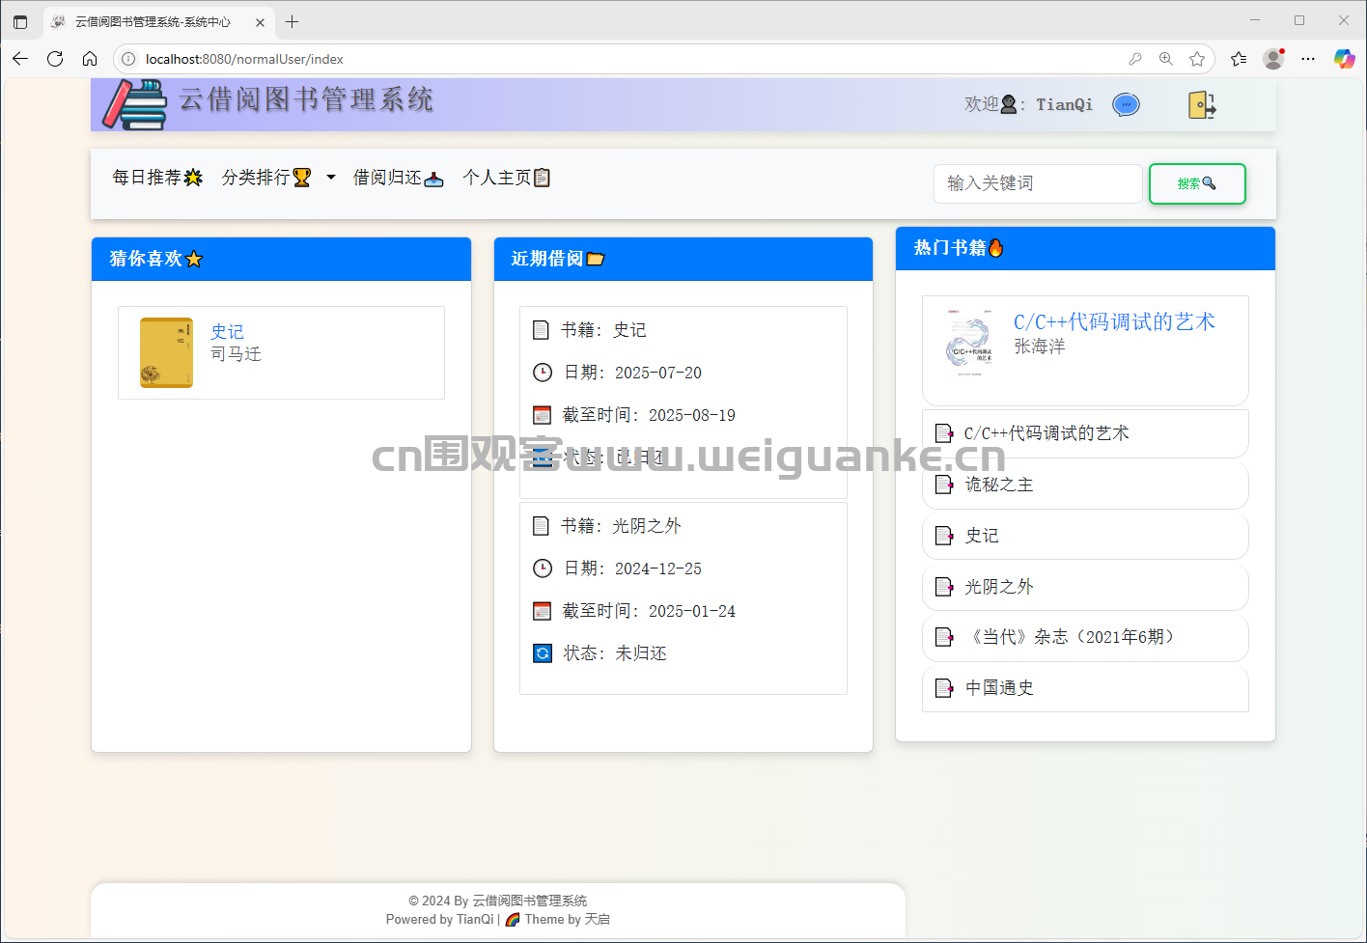This screenshot has height=943, width=1367.
Task: Click the zoom magnifier icon in address bar
Action: (1166, 59)
